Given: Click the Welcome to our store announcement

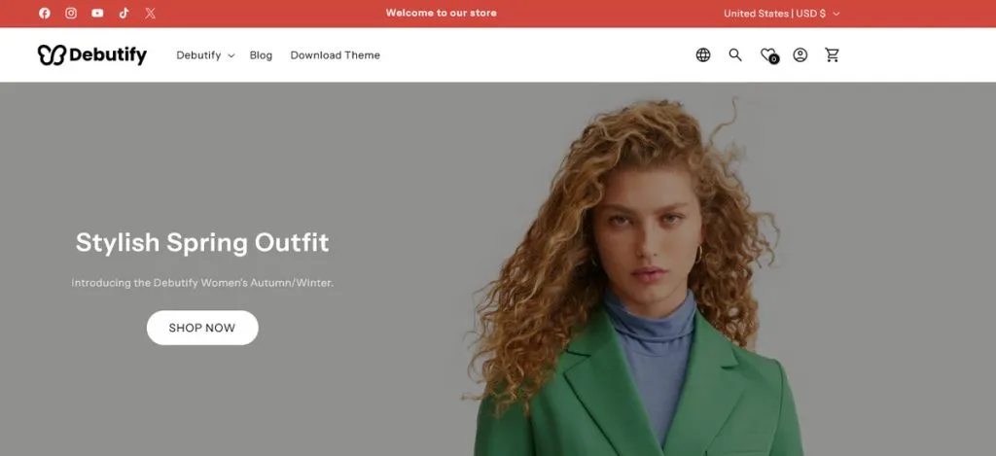Looking at the screenshot, I should pos(441,14).
